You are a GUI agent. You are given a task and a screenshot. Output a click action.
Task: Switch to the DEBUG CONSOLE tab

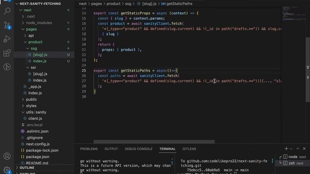point(139,149)
